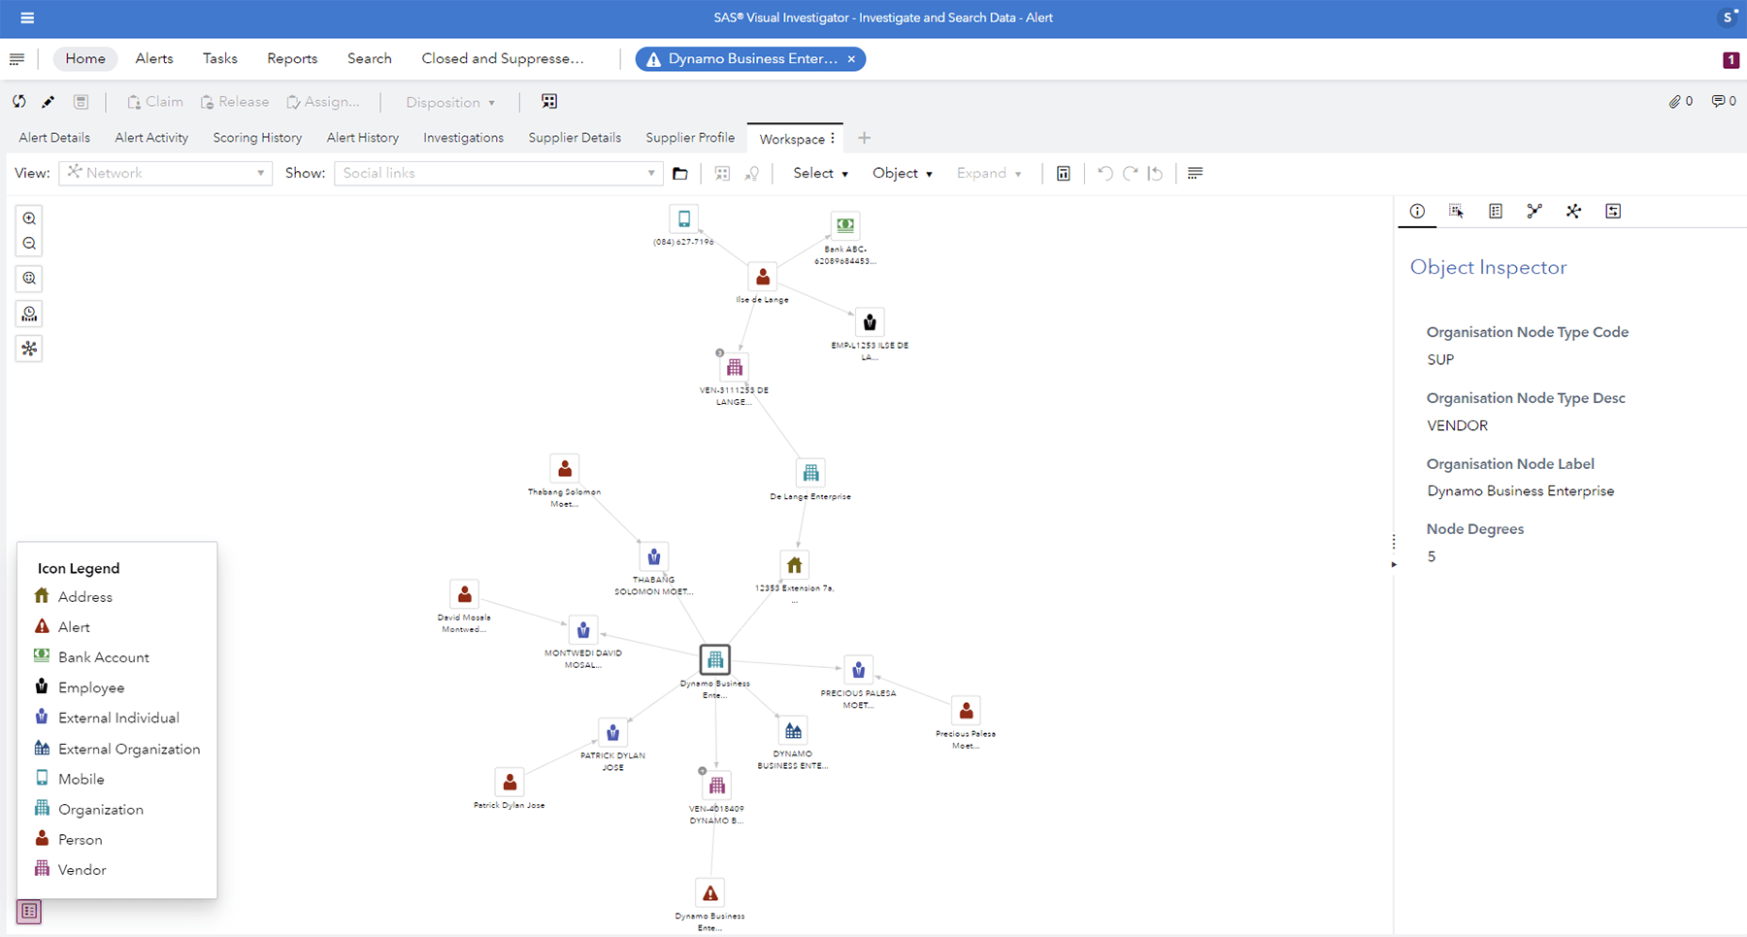Expand the Workspace tab options menu
Image resolution: width=1747 pixels, height=937 pixels.
coord(833,138)
